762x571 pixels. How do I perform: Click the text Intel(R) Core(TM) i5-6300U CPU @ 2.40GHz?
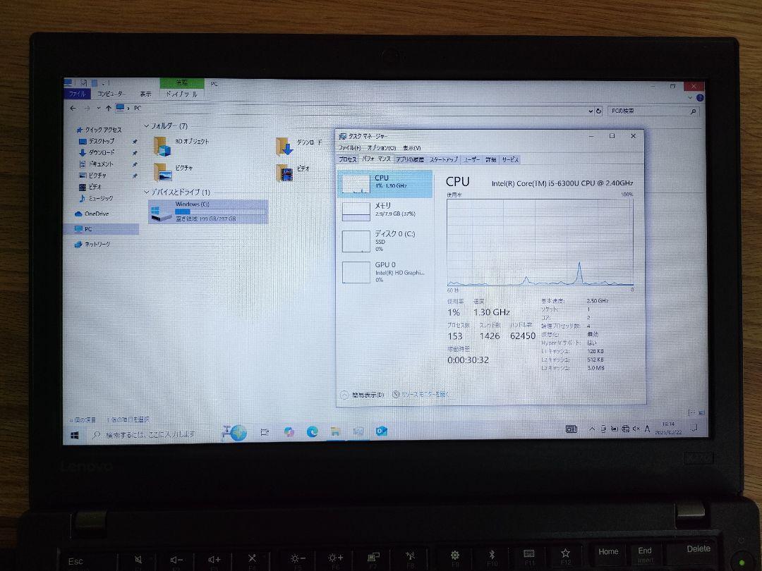[562, 183]
